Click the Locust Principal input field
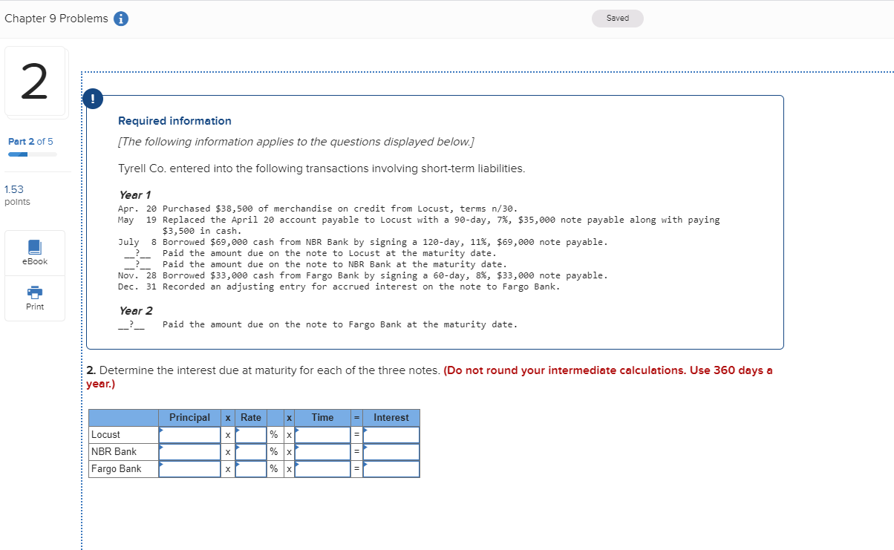 pyautogui.click(x=189, y=435)
